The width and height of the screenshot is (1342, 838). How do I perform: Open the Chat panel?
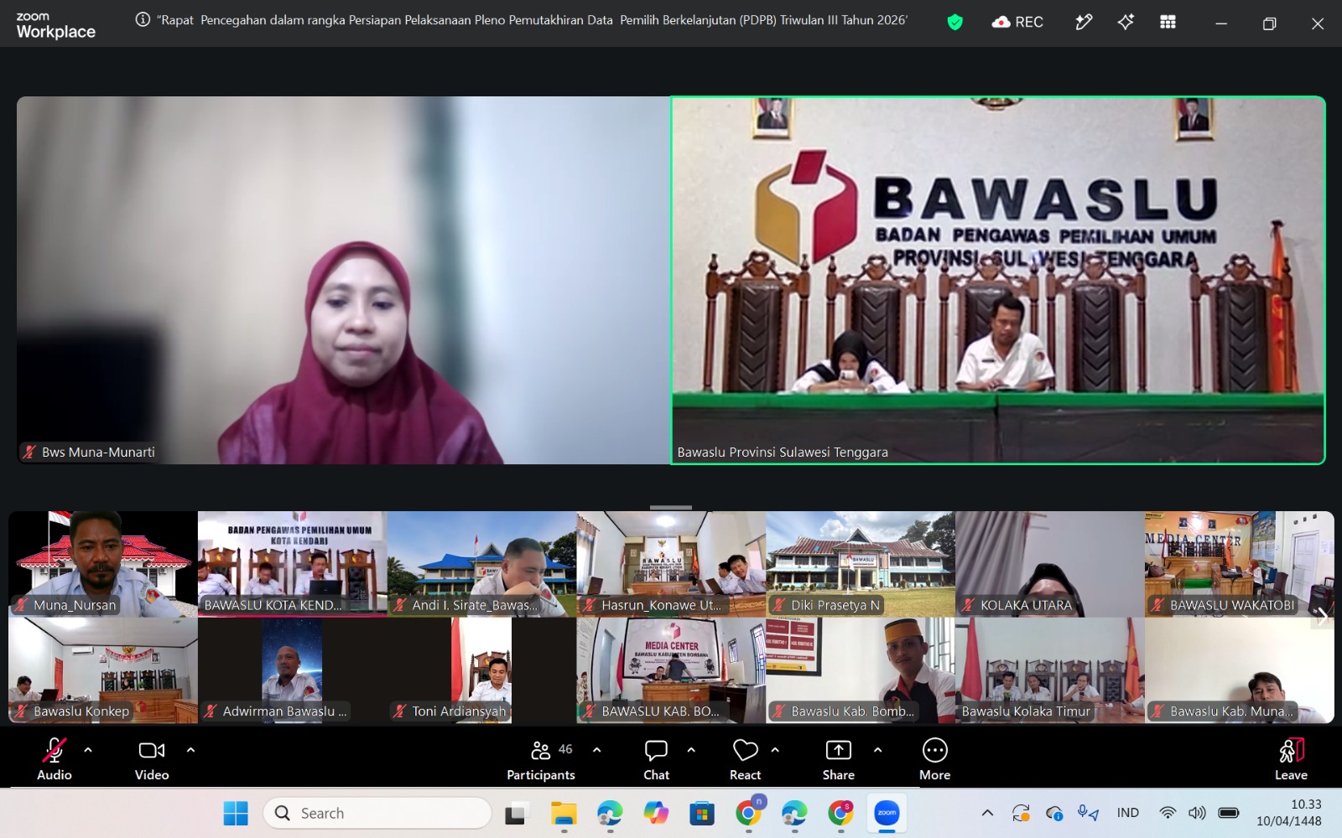[x=656, y=760]
